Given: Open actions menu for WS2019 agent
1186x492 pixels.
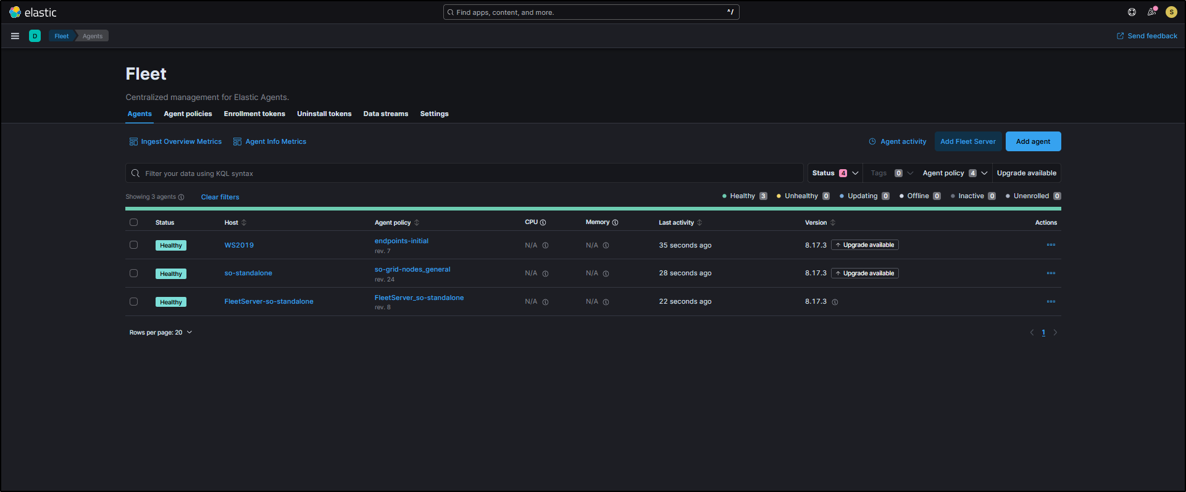Looking at the screenshot, I should point(1051,245).
